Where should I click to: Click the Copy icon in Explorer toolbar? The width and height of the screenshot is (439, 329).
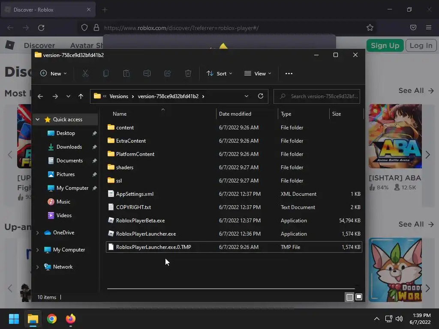pyautogui.click(x=106, y=74)
